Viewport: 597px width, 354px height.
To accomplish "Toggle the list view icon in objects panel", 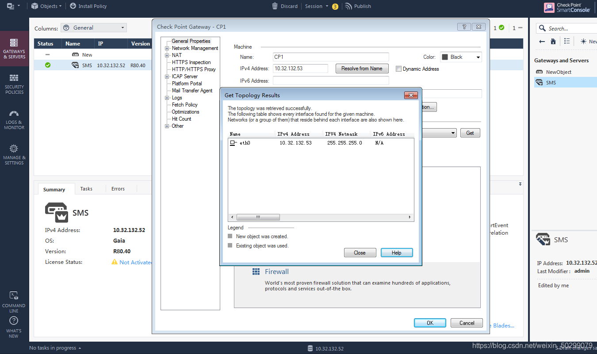I will click(567, 42).
